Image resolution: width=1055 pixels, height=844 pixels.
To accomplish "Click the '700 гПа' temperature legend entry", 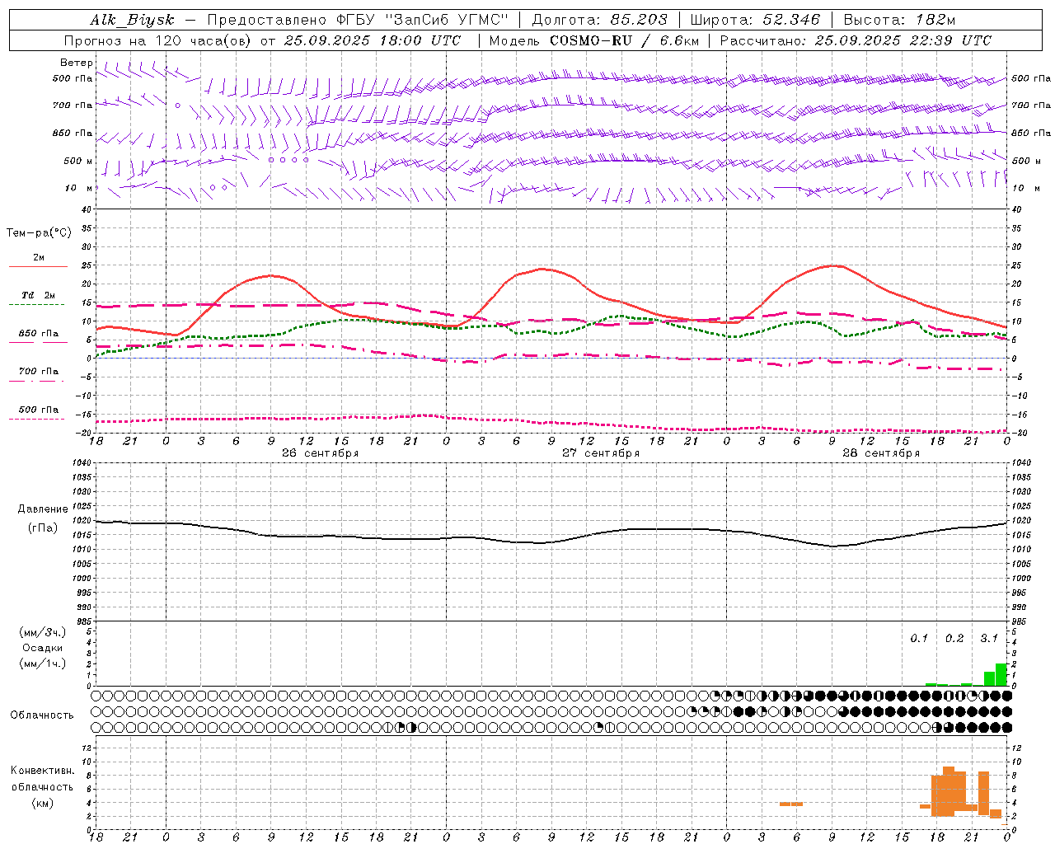I will click(x=39, y=372).
